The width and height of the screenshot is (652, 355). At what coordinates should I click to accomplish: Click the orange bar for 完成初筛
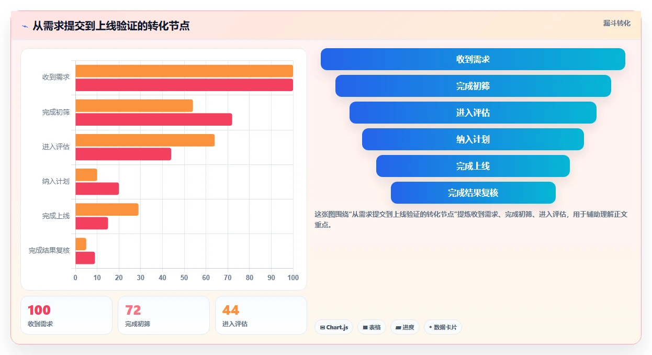pos(134,106)
